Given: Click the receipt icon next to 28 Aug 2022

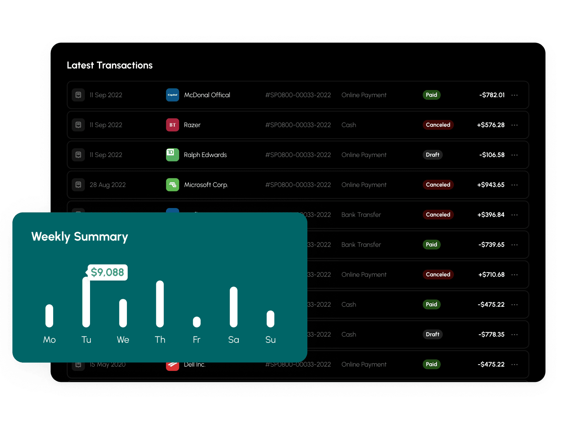Looking at the screenshot, I should click(x=78, y=185).
